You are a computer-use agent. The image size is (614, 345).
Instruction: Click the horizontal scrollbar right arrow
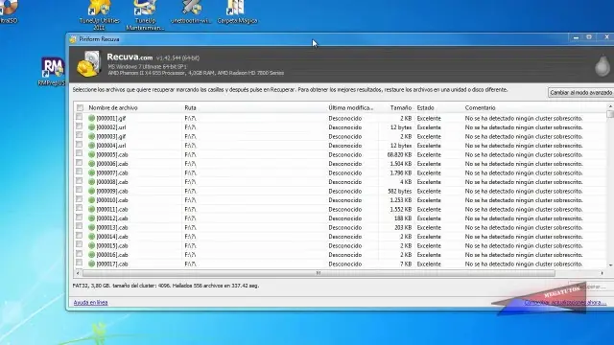click(602, 273)
